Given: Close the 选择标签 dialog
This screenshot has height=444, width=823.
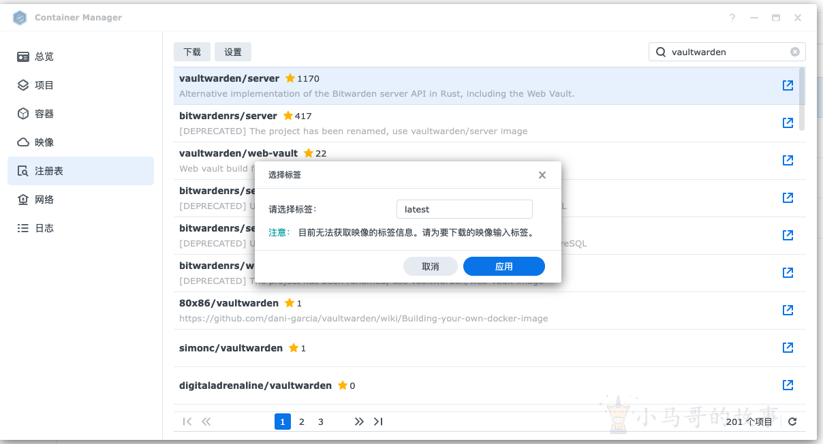Looking at the screenshot, I should click(542, 175).
